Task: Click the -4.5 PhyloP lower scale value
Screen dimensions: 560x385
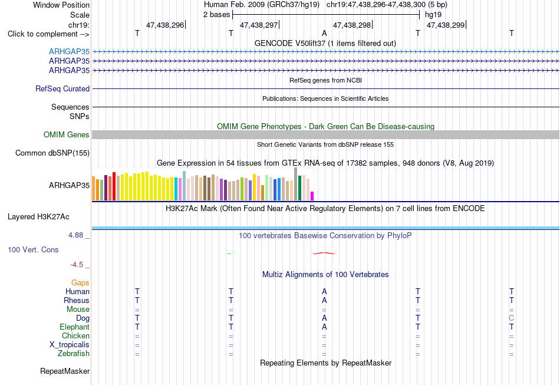Action: [77, 265]
